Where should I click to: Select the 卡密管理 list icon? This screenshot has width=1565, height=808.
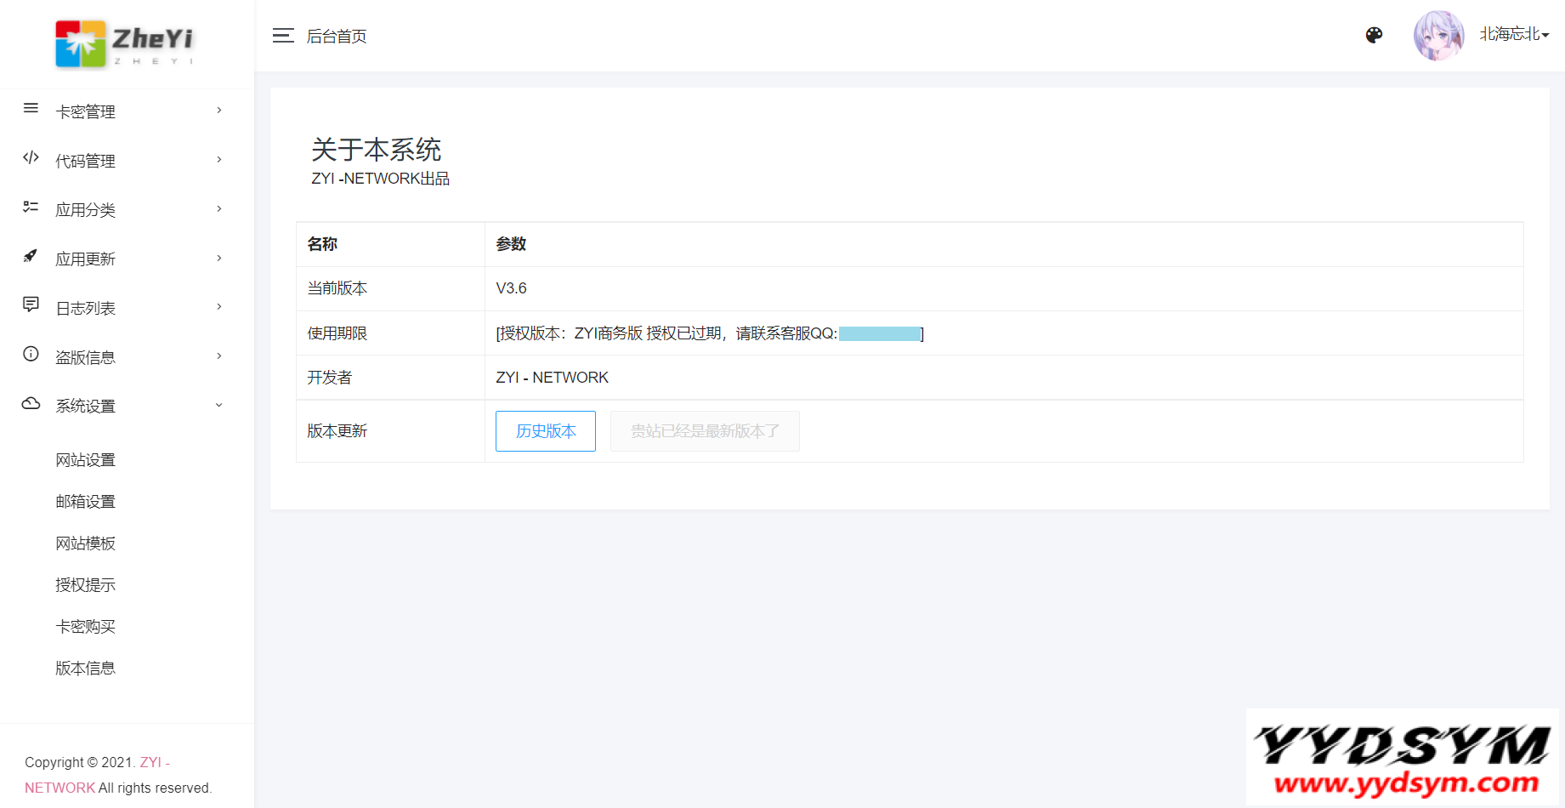click(31, 109)
